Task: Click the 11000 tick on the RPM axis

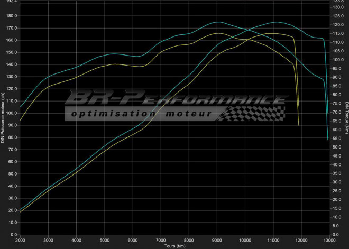Action: click(273, 240)
